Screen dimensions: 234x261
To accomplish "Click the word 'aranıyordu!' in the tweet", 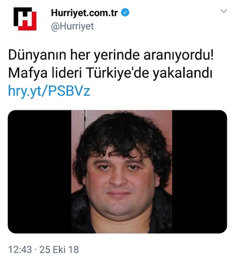I will coord(179,55).
